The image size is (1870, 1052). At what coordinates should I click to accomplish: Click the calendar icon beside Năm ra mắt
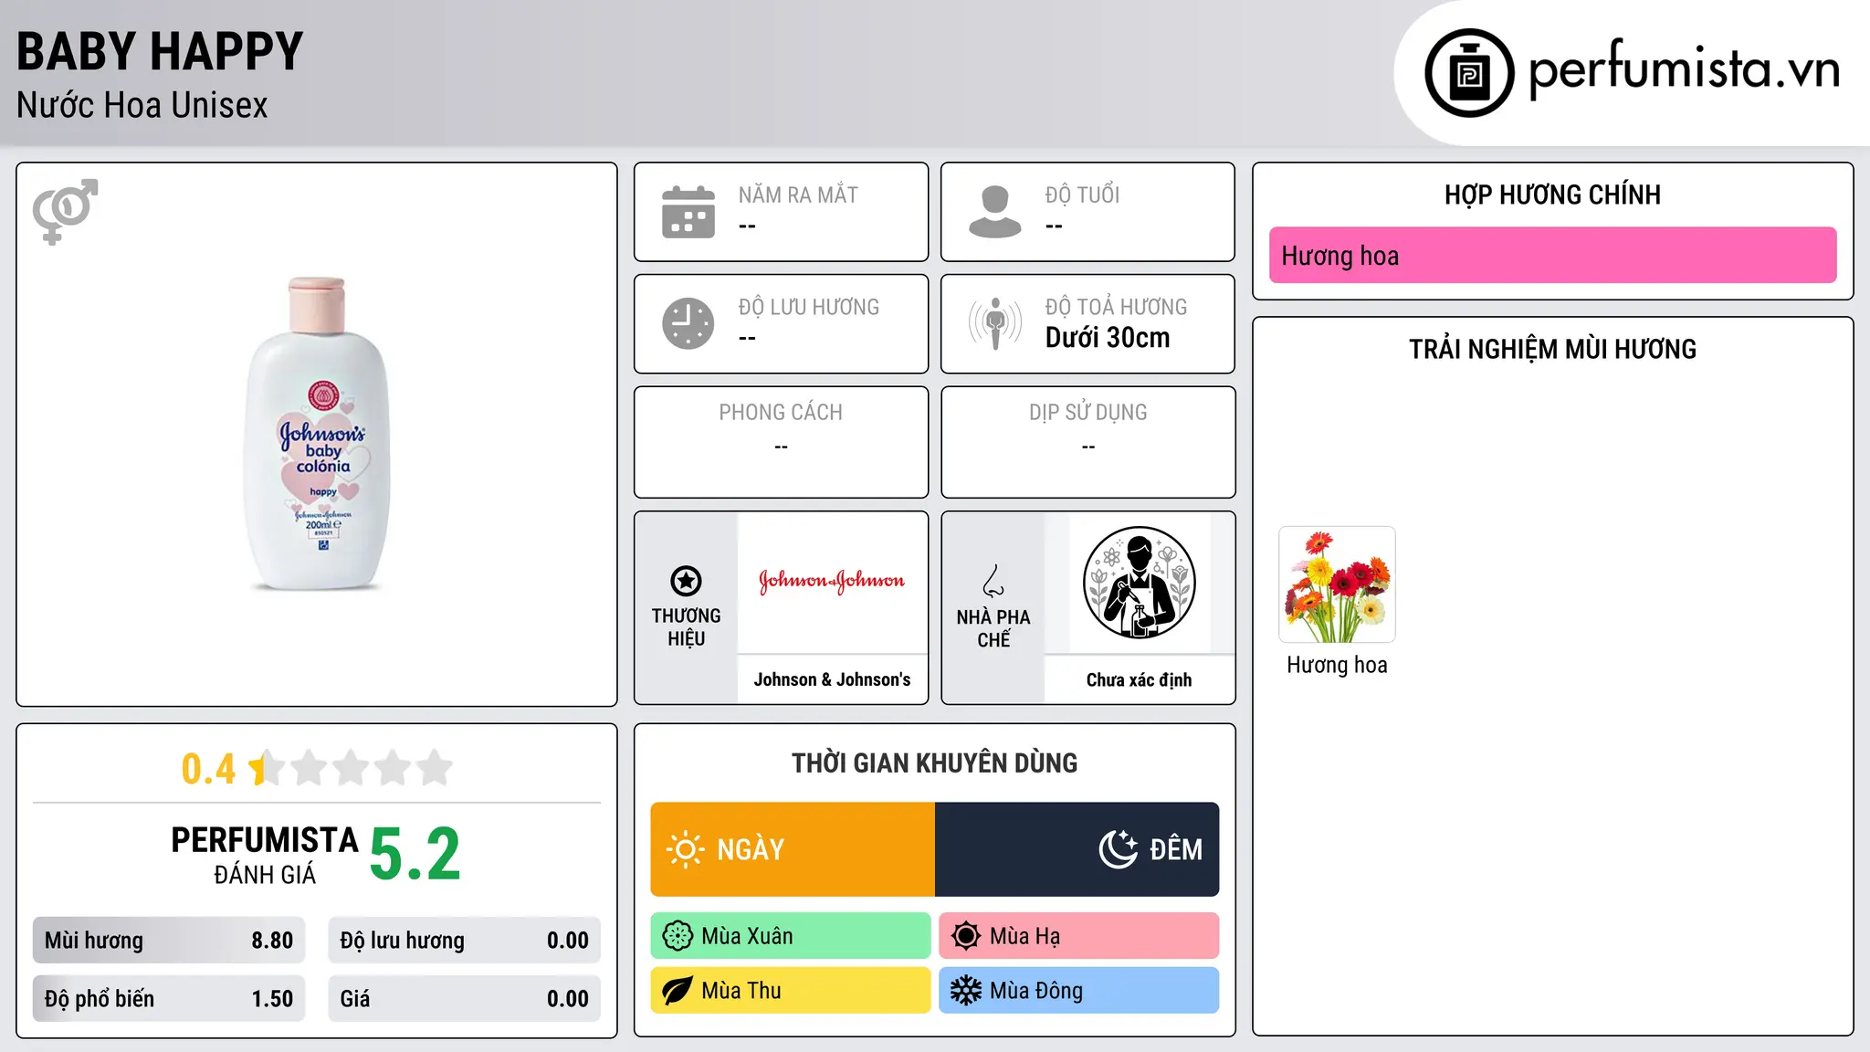(688, 212)
